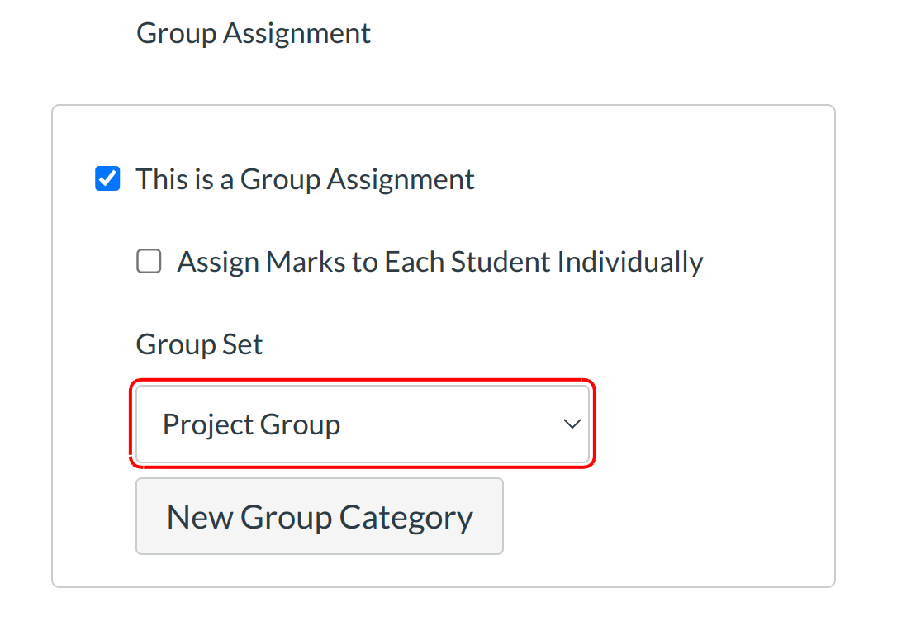Click the word 'Category' on the grey button
The image size is (897, 626).
[x=406, y=517]
